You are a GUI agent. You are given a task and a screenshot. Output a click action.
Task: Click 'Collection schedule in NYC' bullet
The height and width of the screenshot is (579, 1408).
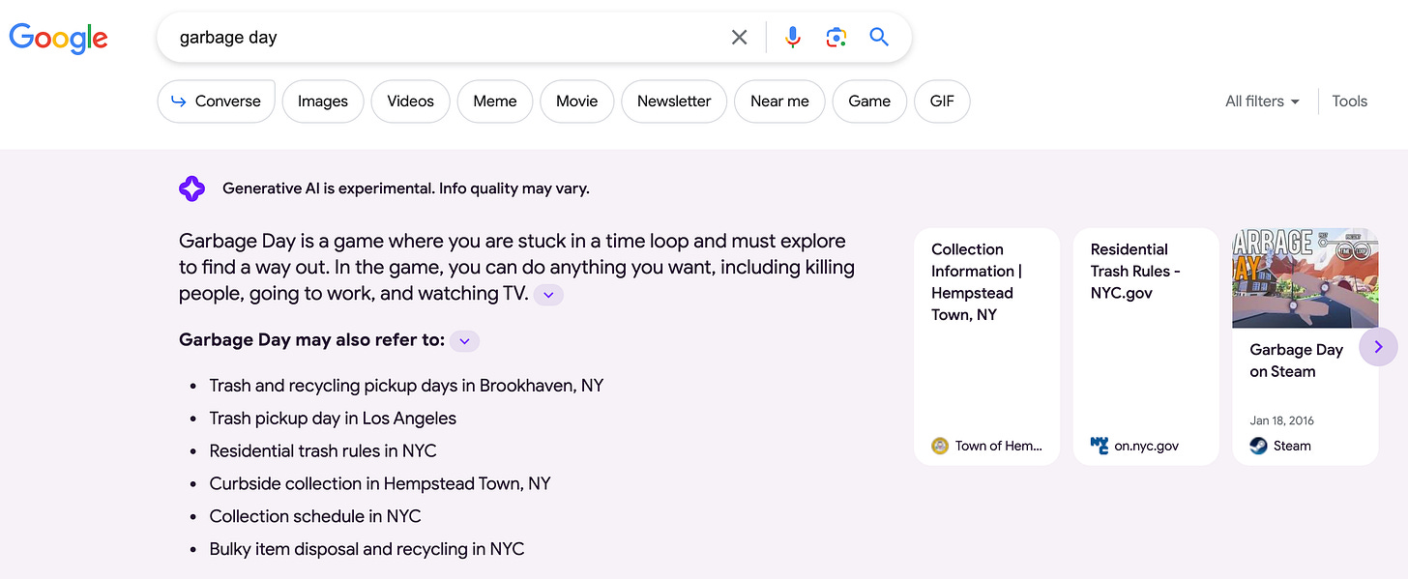(x=315, y=516)
